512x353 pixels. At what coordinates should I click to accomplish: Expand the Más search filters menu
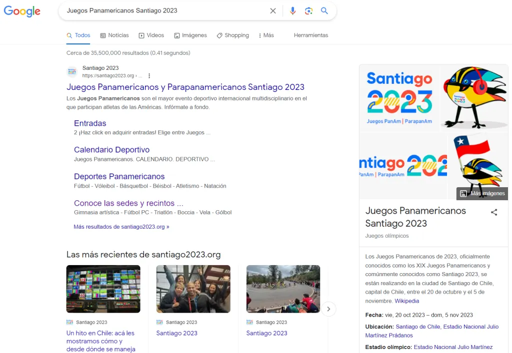(266, 35)
